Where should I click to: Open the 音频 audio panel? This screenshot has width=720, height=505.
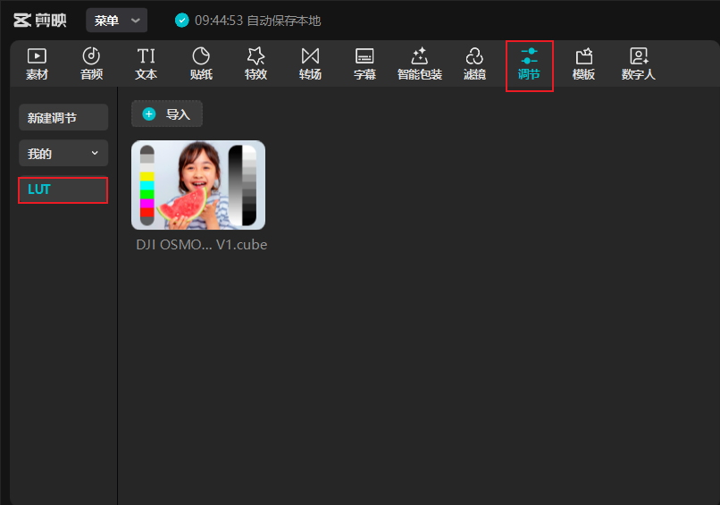coord(91,64)
